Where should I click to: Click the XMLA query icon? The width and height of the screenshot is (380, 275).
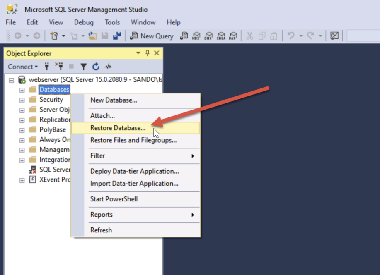[221, 36]
